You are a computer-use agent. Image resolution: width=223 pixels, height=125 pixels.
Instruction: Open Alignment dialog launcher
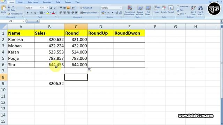(x=98, y=17)
